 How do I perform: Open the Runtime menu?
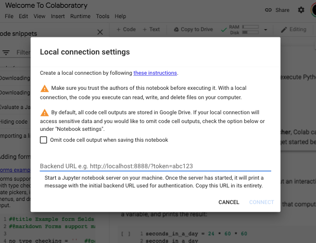80,16
